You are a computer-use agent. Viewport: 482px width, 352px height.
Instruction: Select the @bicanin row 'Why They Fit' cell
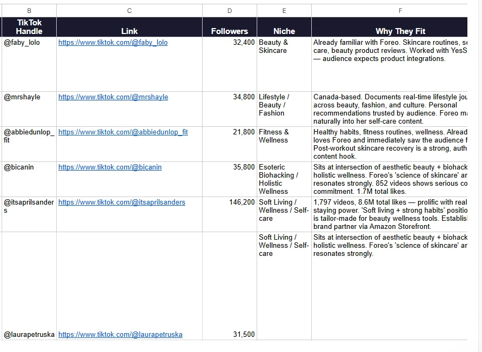click(x=390, y=179)
